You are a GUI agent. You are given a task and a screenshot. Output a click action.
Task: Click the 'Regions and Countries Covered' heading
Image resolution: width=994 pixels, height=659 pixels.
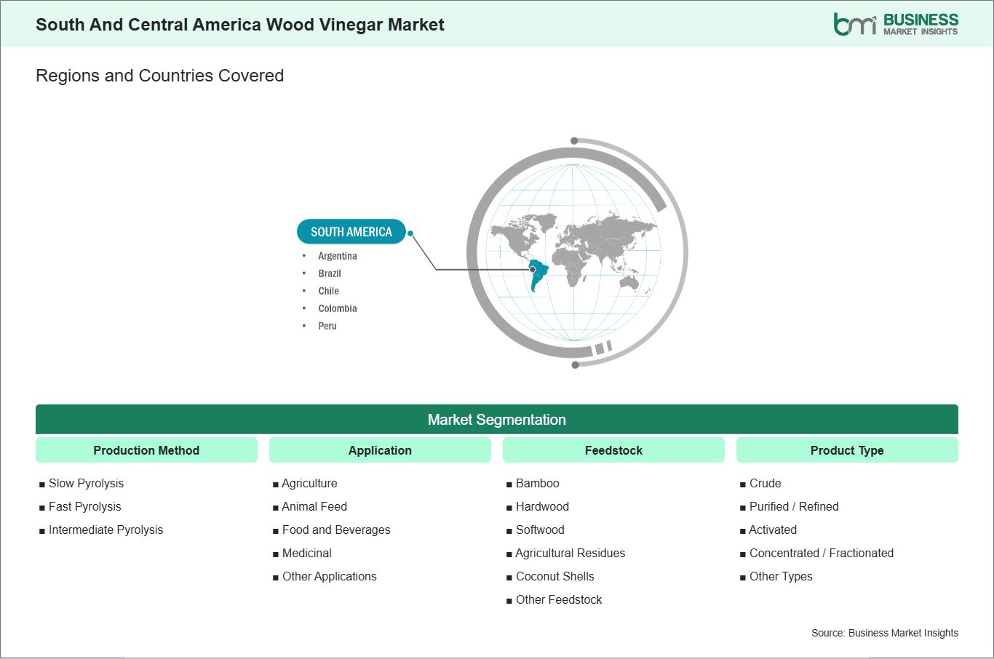coord(159,76)
